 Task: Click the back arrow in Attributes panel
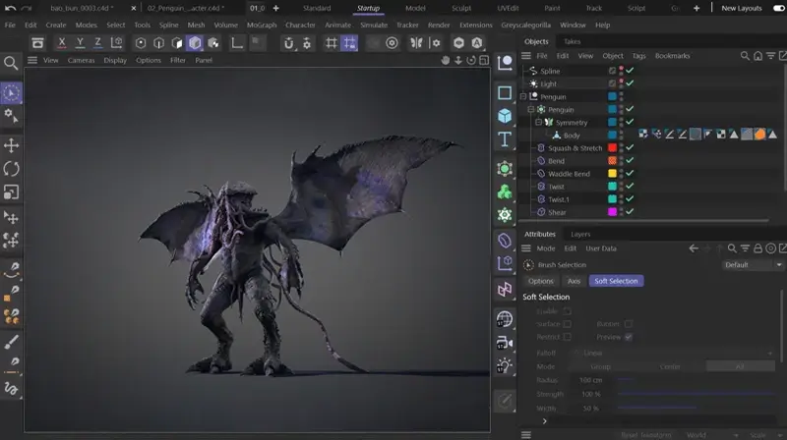[694, 248]
